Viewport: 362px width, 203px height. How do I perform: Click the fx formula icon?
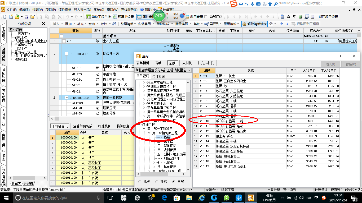[288, 17]
